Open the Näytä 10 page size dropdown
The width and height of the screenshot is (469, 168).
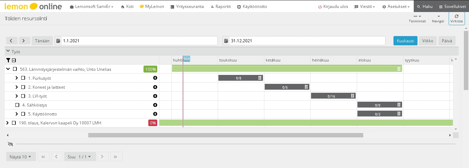tap(21, 157)
